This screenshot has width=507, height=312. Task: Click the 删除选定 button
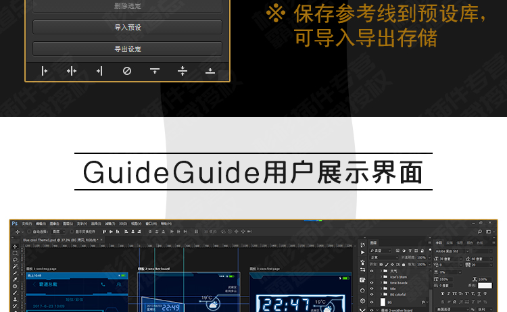pyautogui.click(x=127, y=6)
